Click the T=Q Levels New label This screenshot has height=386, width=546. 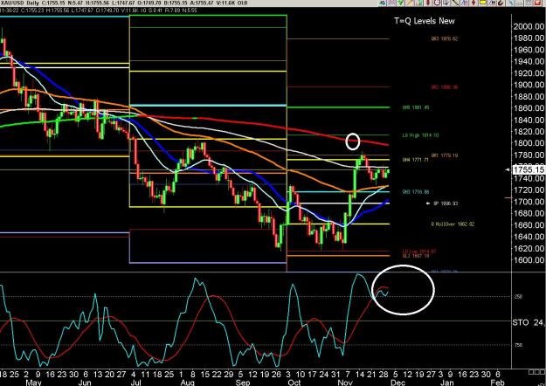click(425, 21)
